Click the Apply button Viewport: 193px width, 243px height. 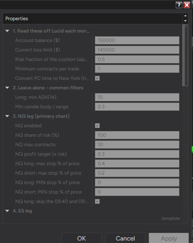[x=169, y=238]
